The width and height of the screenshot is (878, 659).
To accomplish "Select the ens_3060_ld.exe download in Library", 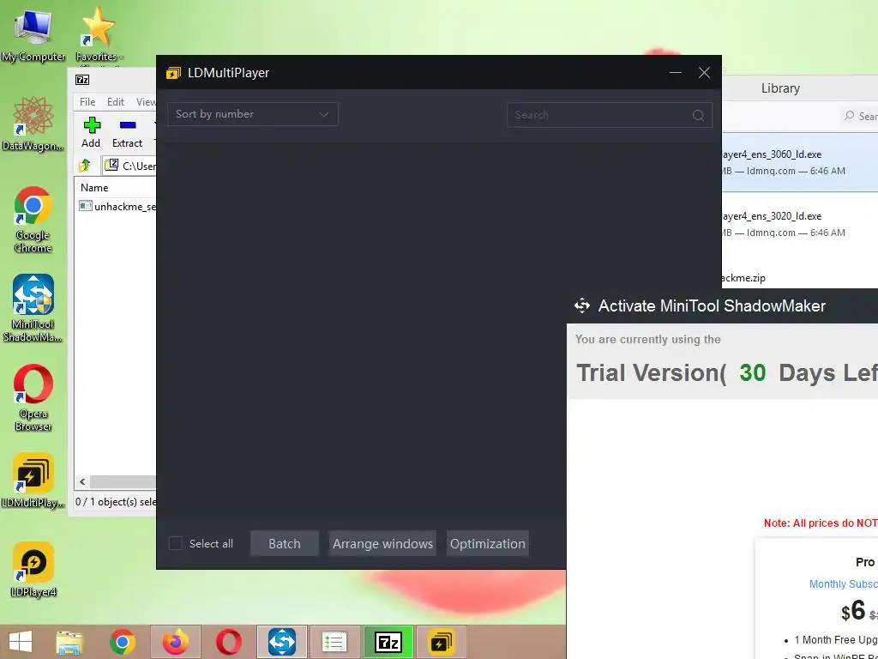I will (800, 162).
